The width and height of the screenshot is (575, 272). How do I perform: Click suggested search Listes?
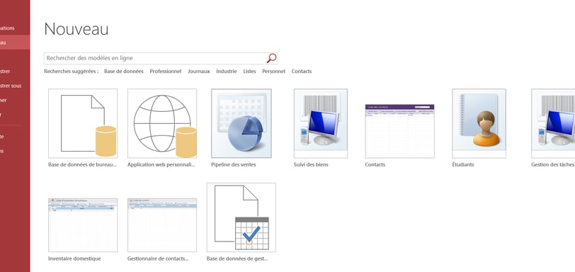tap(249, 72)
